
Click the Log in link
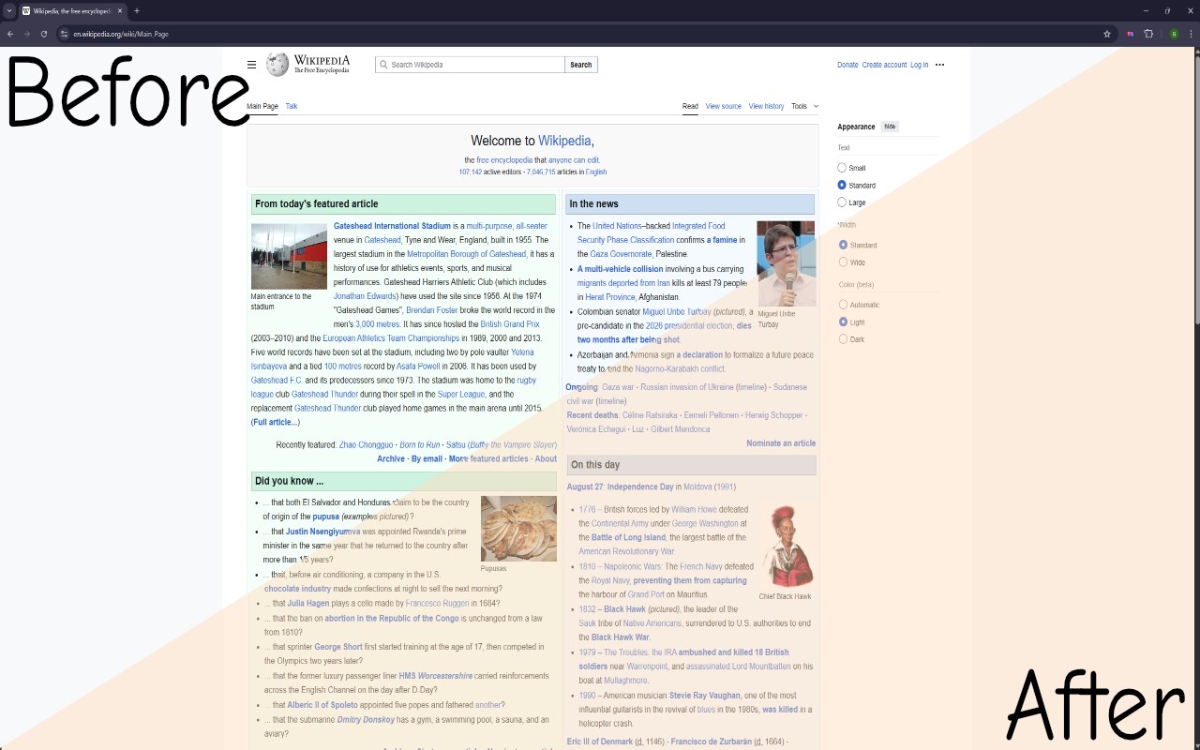(919, 65)
